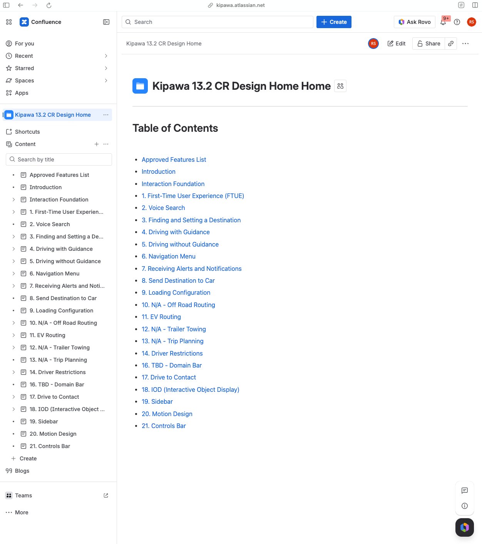The width and height of the screenshot is (482, 544).
Task: Click the Share button
Action: [x=428, y=44]
